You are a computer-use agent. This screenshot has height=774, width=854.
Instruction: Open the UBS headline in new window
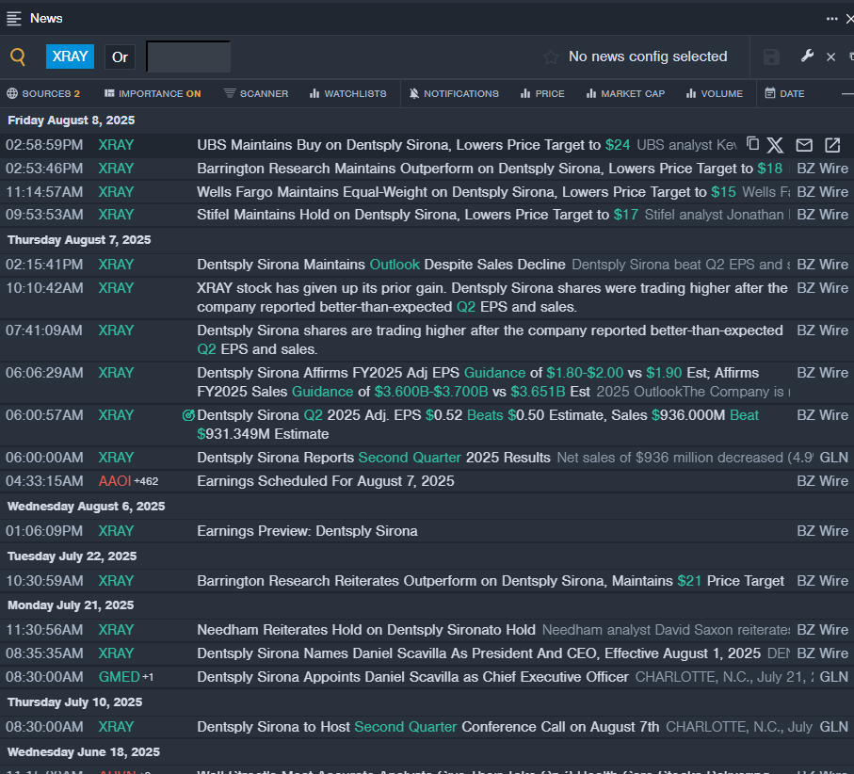(832, 145)
